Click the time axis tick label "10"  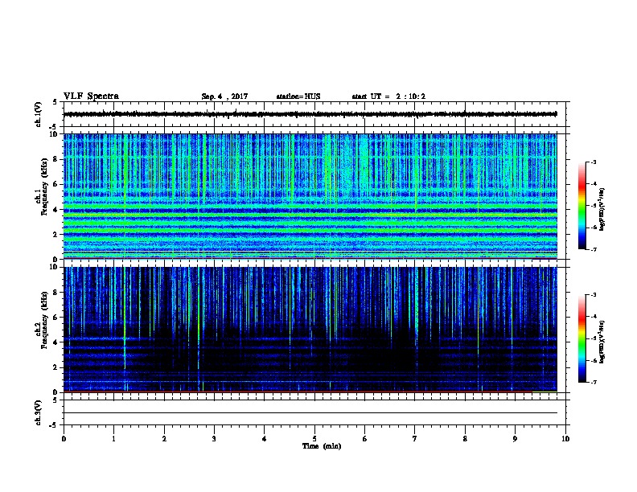coord(565,438)
